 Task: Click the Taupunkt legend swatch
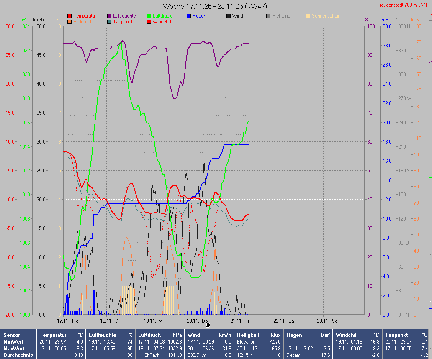tap(109, 22)
